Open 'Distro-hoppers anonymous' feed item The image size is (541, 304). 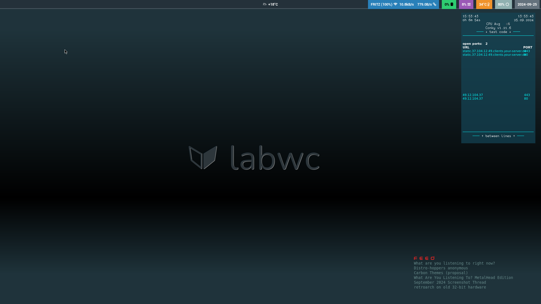tap(441, 268)
